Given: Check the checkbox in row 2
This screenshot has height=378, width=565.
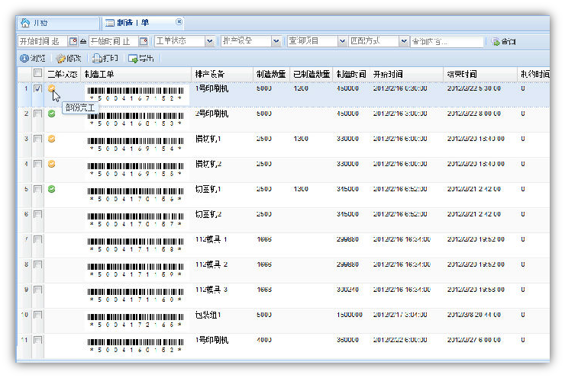Looking at the screenshot, I should [x=37, y=114].
